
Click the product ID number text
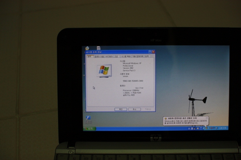133,81
